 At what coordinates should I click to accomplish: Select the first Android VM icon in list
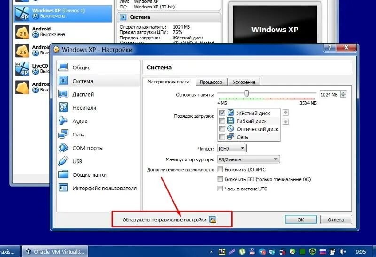[x=22, y=32]
